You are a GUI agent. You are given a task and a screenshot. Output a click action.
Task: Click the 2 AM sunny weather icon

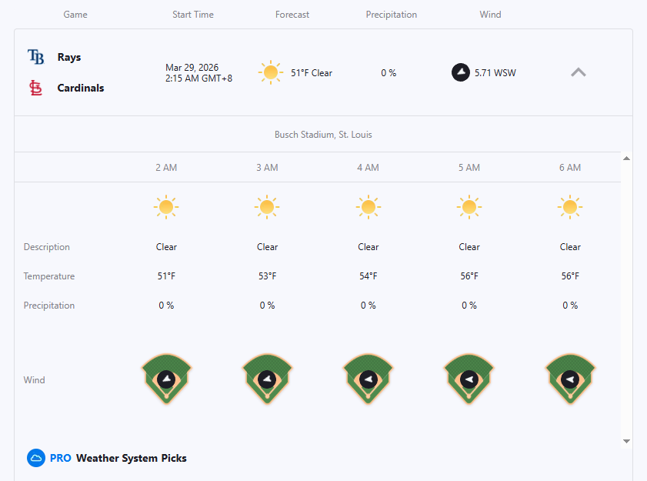click(x=166, y=207)
